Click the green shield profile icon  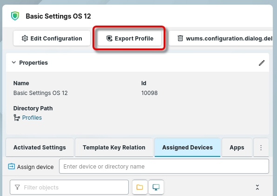click(x=15, y=16)
